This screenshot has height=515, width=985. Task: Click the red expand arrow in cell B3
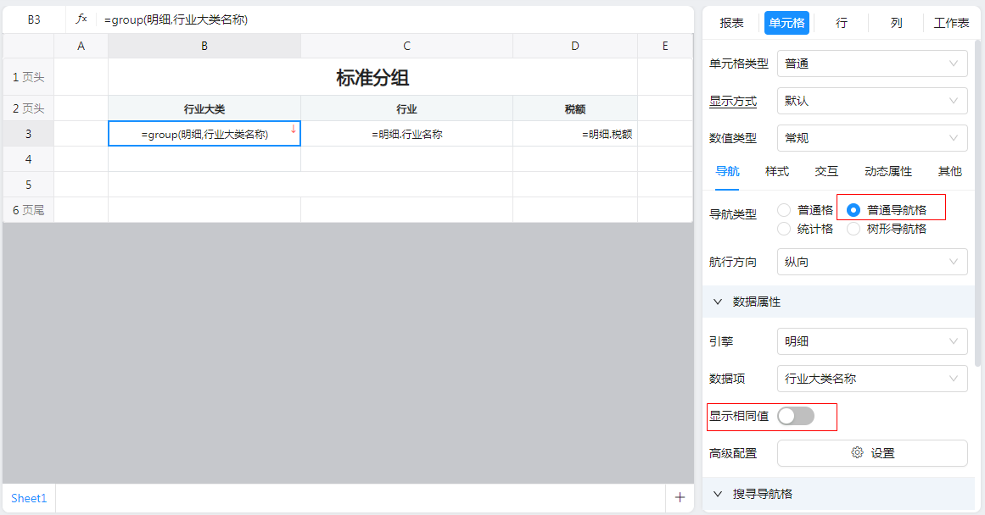(x=293, y=129)
